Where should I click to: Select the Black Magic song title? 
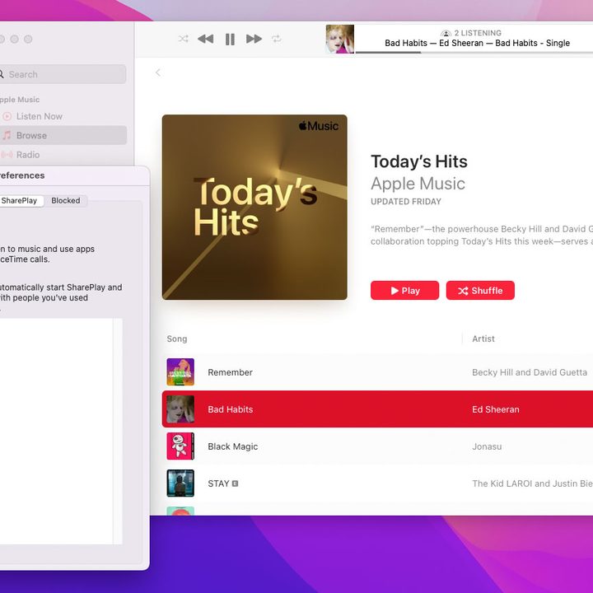coord(233,446)
